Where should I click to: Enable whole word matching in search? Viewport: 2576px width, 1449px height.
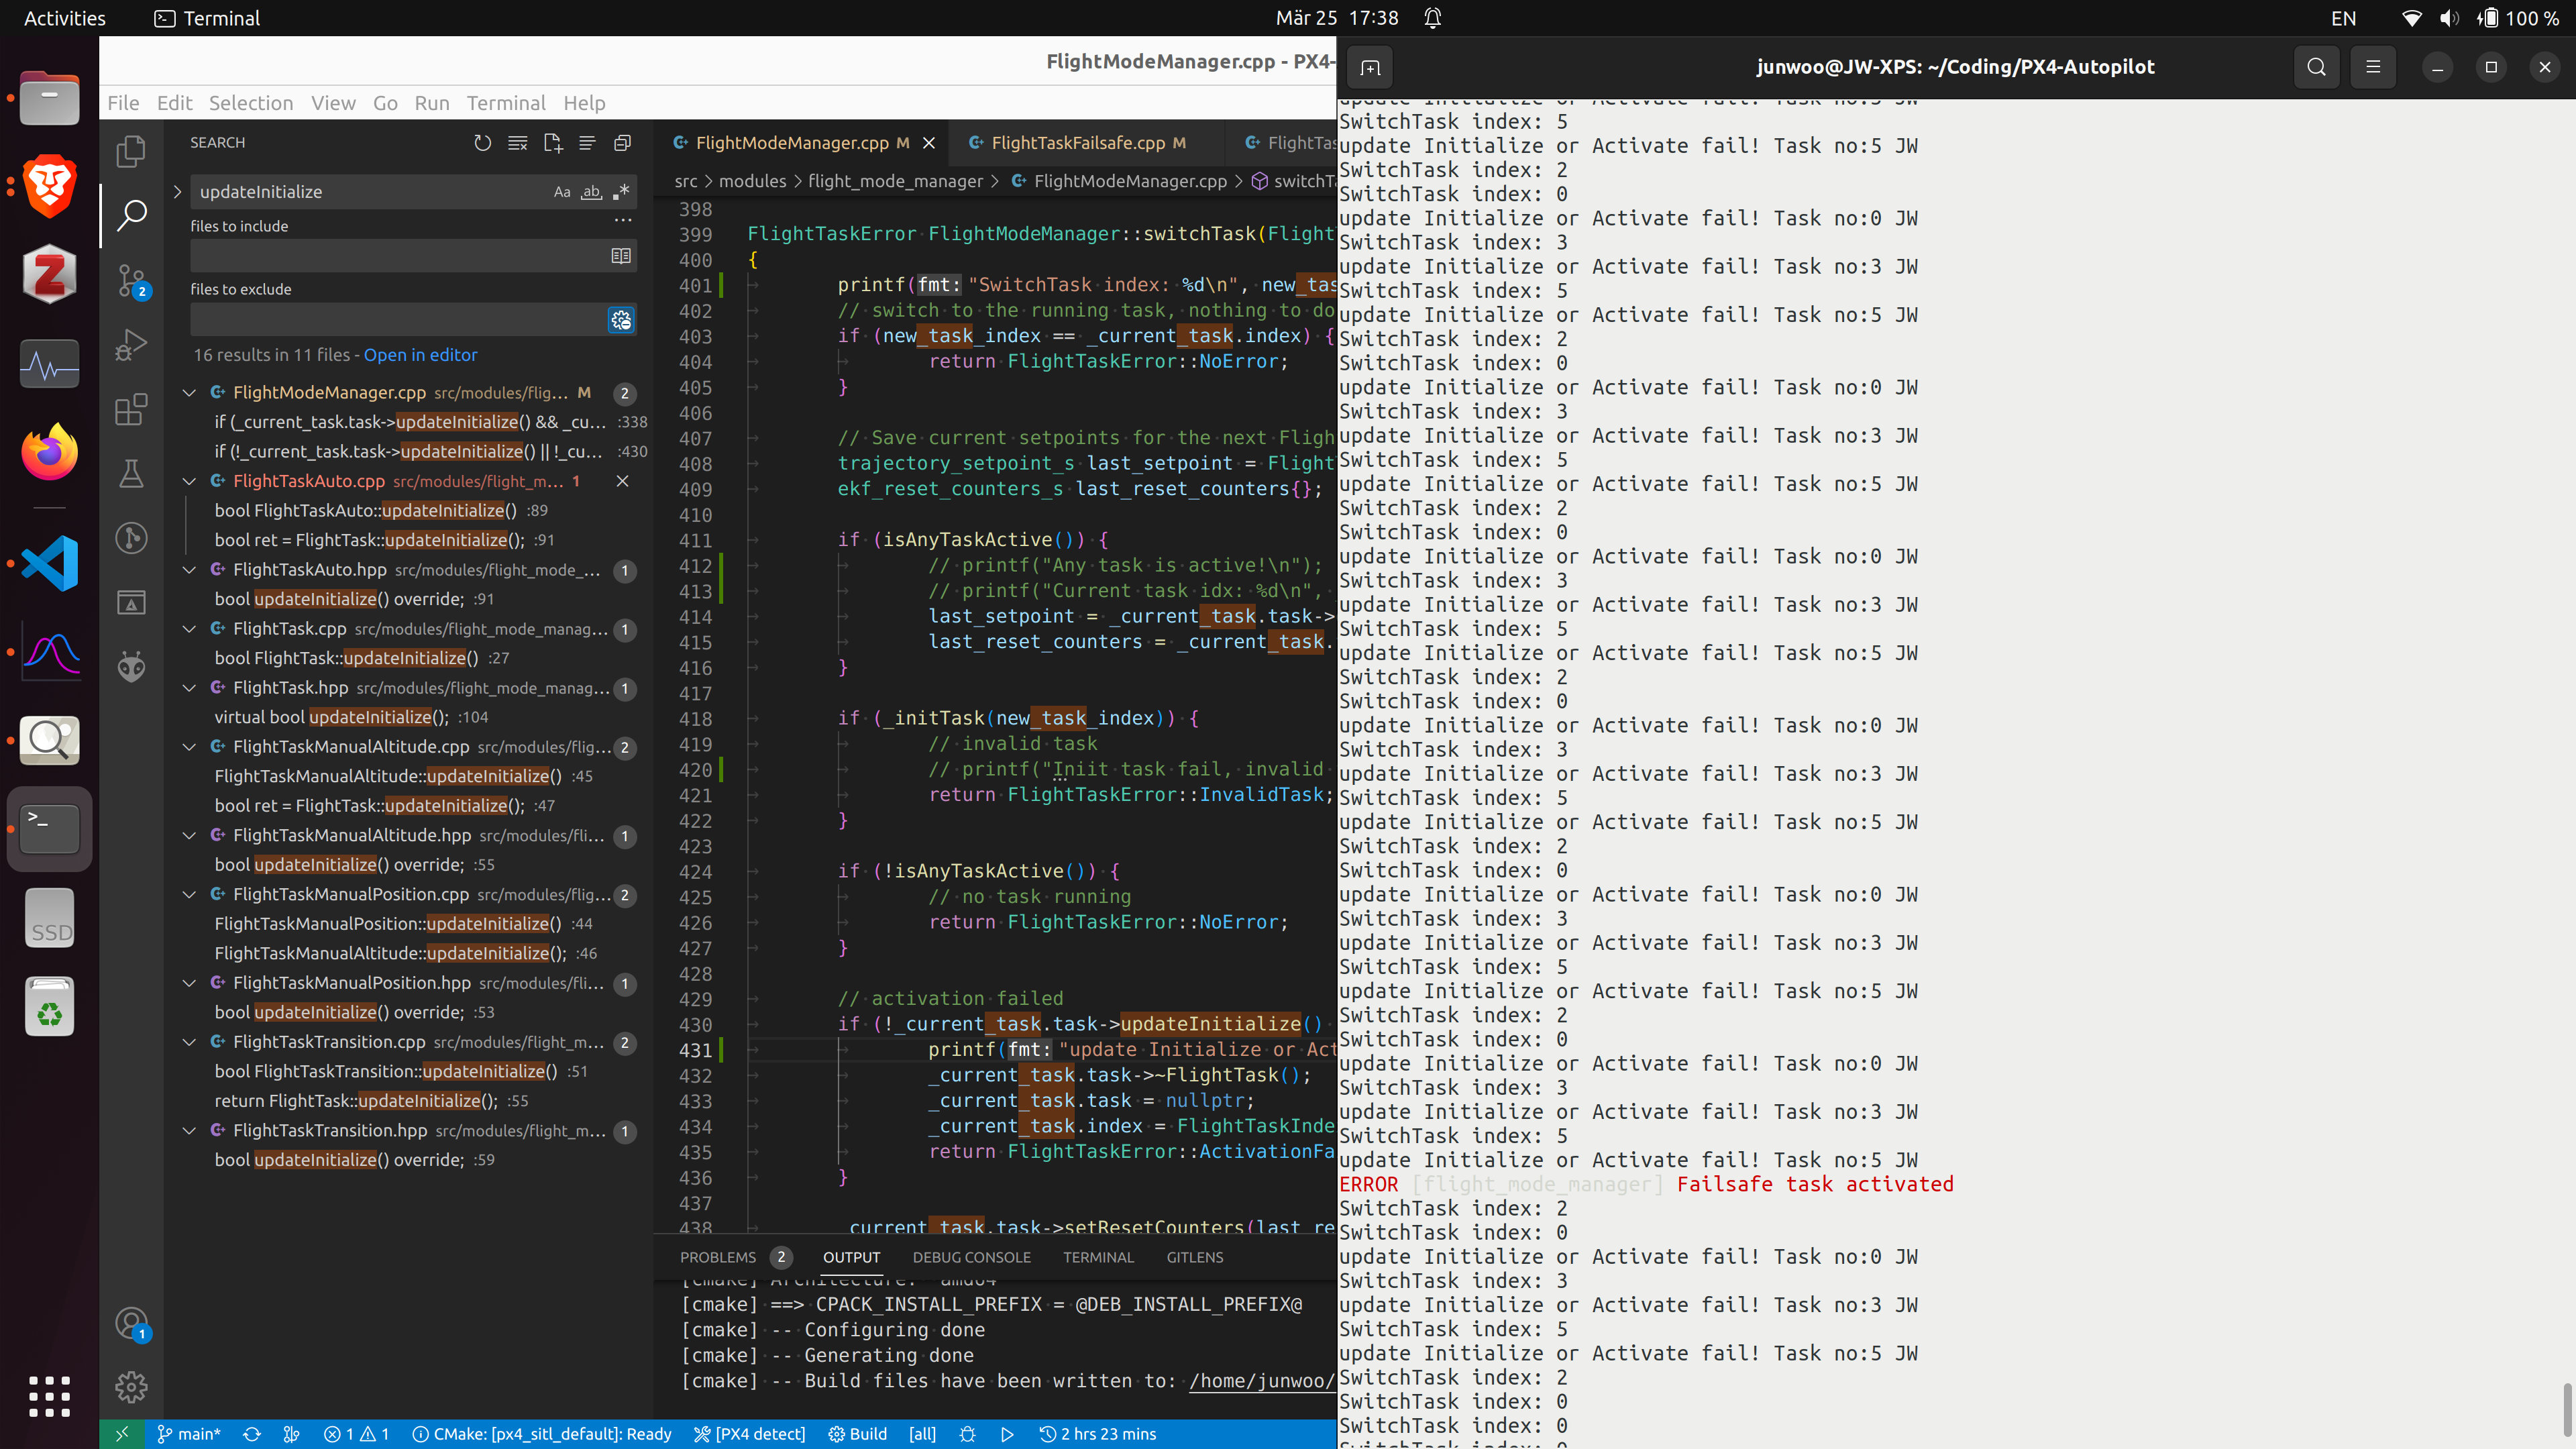pos(591,192)
